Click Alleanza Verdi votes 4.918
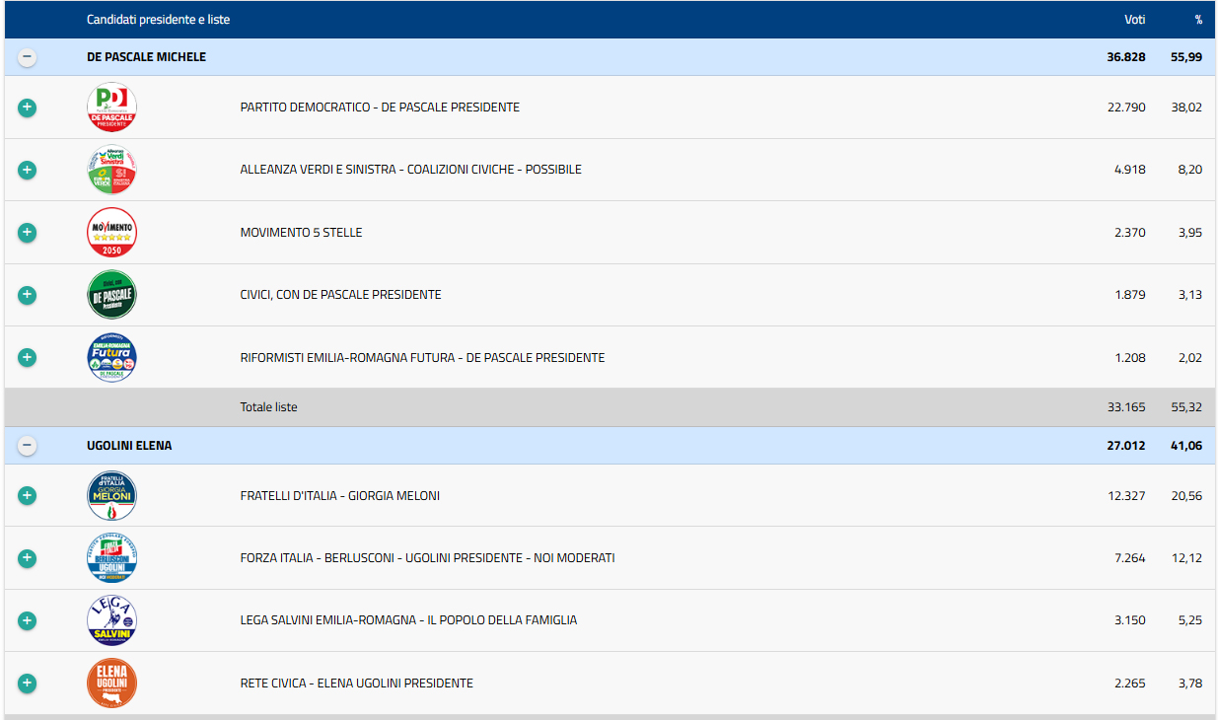 [1130, 170]
